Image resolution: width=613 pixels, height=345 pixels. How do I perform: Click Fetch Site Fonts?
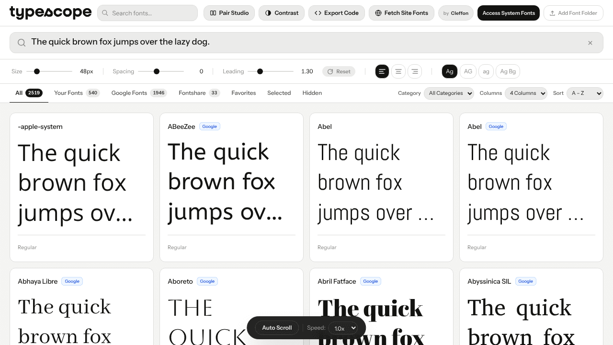tap(401, 13)
